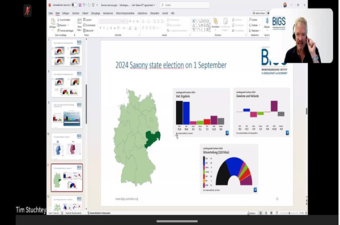Click Barrierefreiheit: Untersuchen in status bar

pyautogui.click(x=99, y=213)
